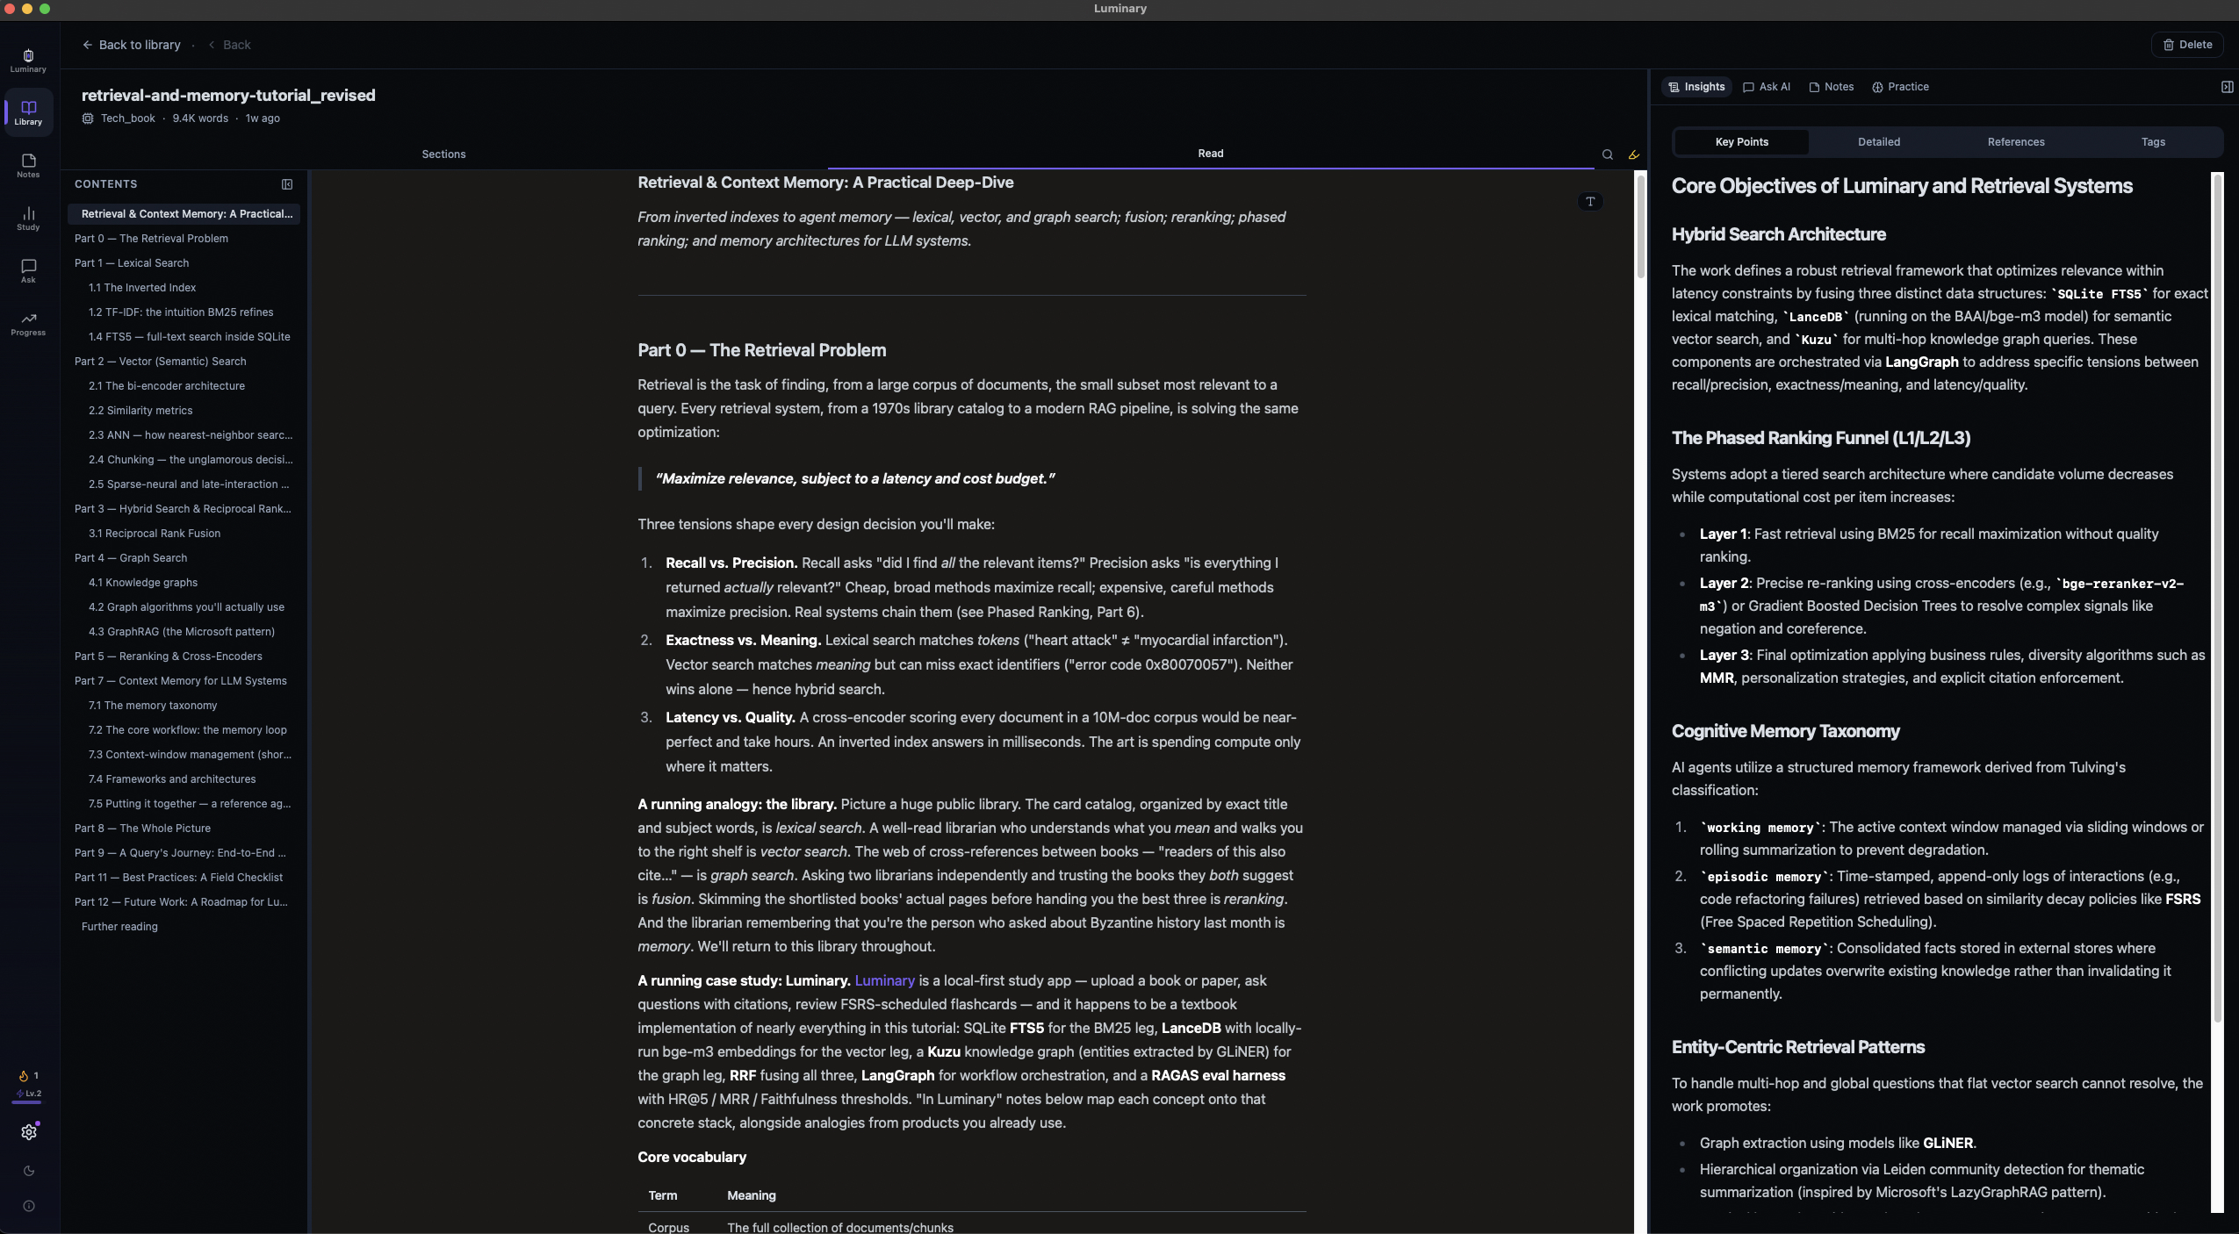Open the Study sidebar icon

tap(28, 218)
